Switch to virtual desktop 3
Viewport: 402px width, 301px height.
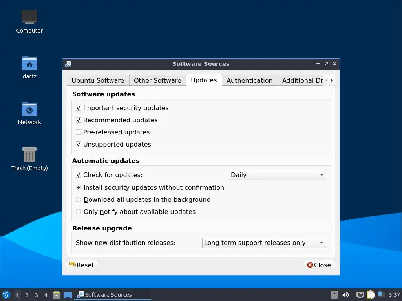point(37,295)
